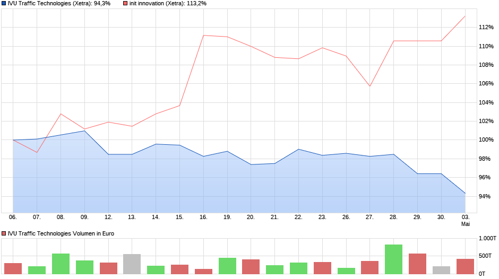This screenshot has width=499, height=279.
Task: Click the '98%' y-axis label
Action: [485, 159]
